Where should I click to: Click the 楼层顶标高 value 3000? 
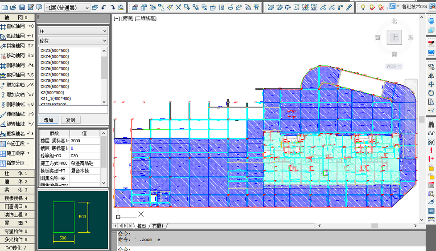pos(85,141)
